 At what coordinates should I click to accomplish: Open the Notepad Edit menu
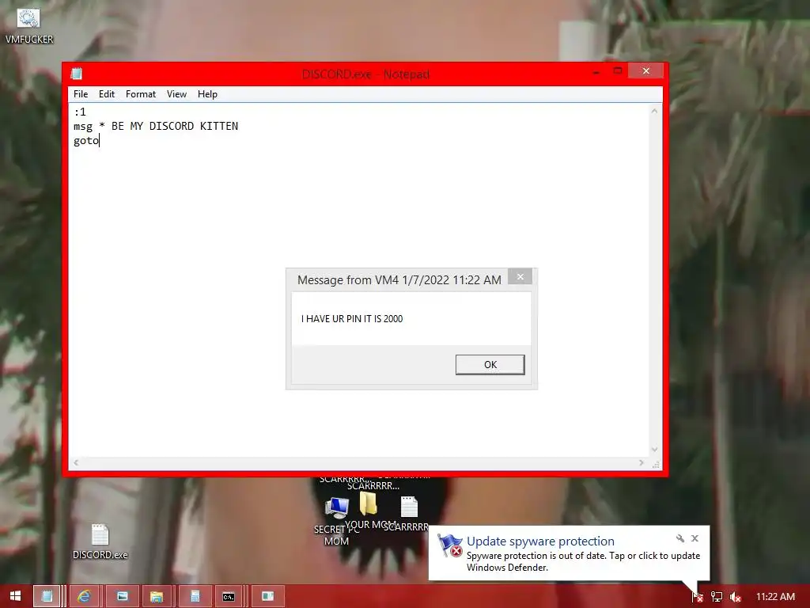[107, 94]
